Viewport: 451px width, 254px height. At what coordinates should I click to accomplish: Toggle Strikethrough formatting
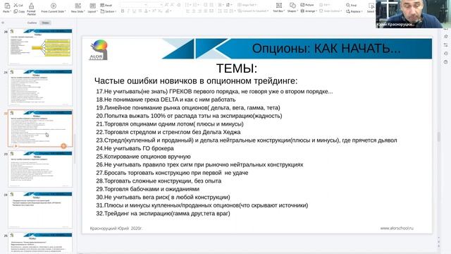140,11
